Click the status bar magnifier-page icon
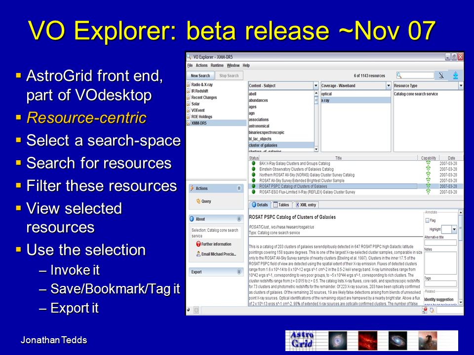The width and height of the screenshot is (474, 355). [x=432, y=310]
